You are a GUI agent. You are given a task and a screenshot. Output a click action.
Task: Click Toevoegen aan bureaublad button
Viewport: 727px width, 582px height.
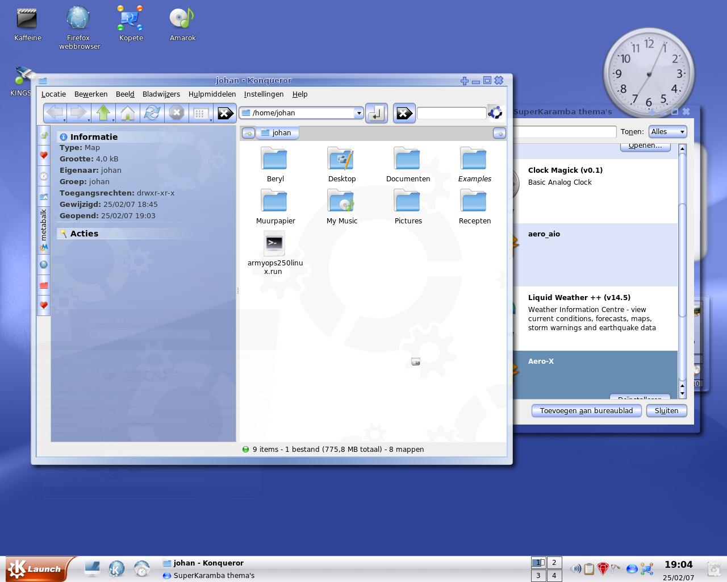[586, 410]
